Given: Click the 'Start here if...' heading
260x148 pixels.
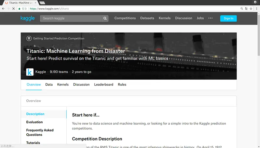Looking at the screenshot, I should [85, 115].
